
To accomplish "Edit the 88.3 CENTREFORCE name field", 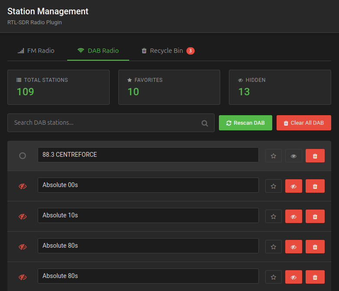I will pos(148,155).
